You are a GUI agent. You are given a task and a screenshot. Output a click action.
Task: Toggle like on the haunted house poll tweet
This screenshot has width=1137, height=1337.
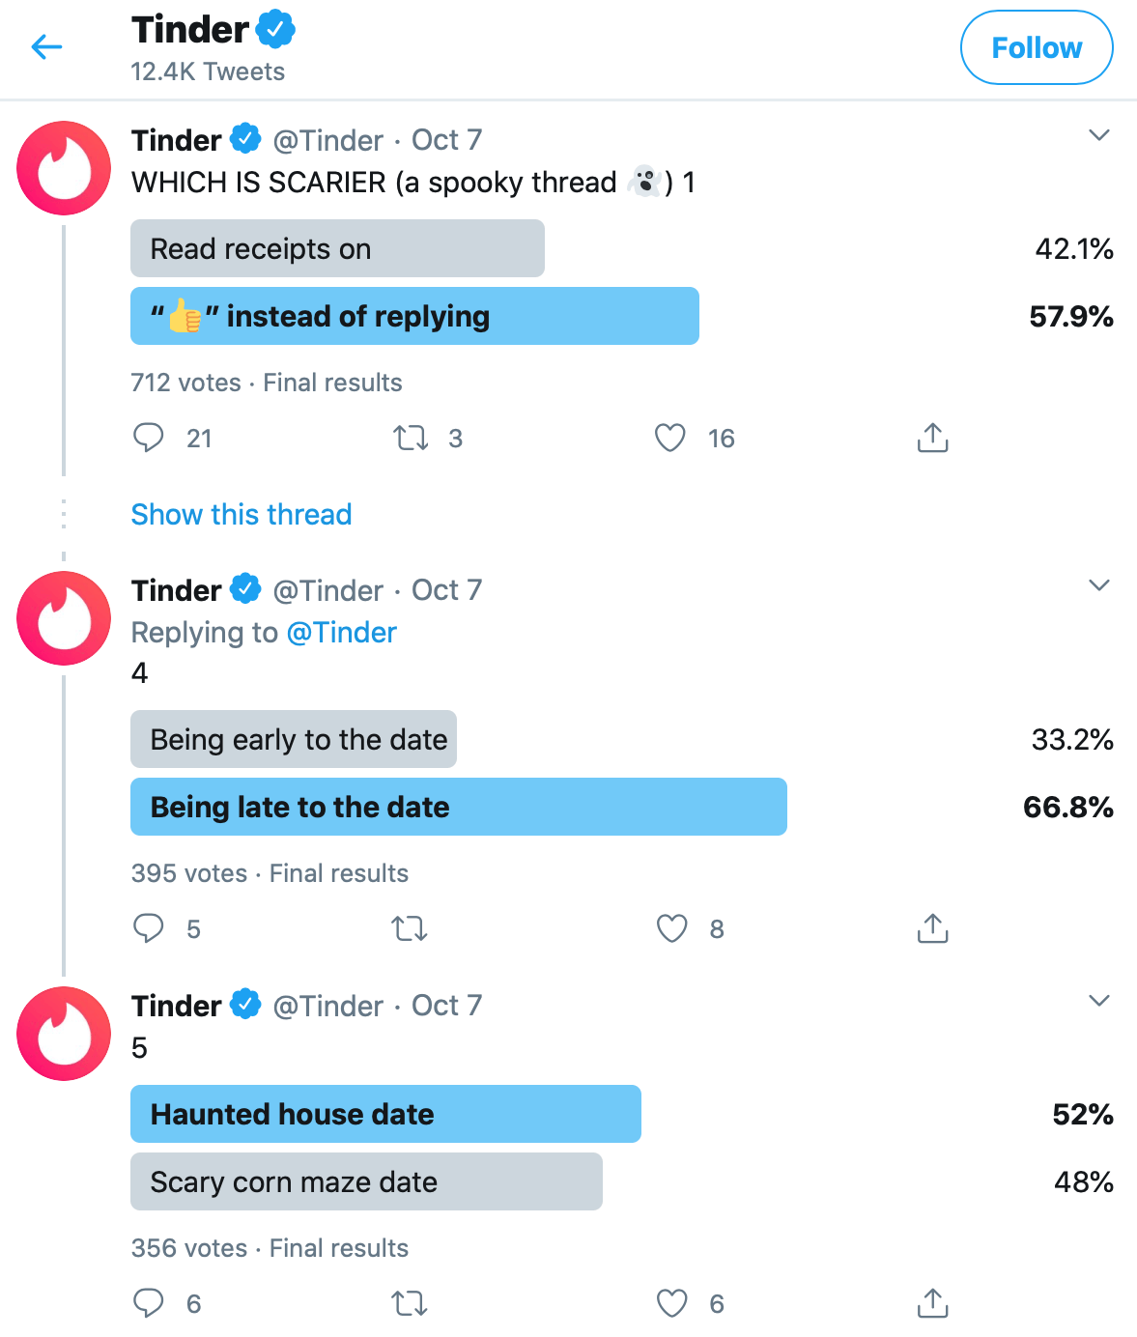[669, 1302]
